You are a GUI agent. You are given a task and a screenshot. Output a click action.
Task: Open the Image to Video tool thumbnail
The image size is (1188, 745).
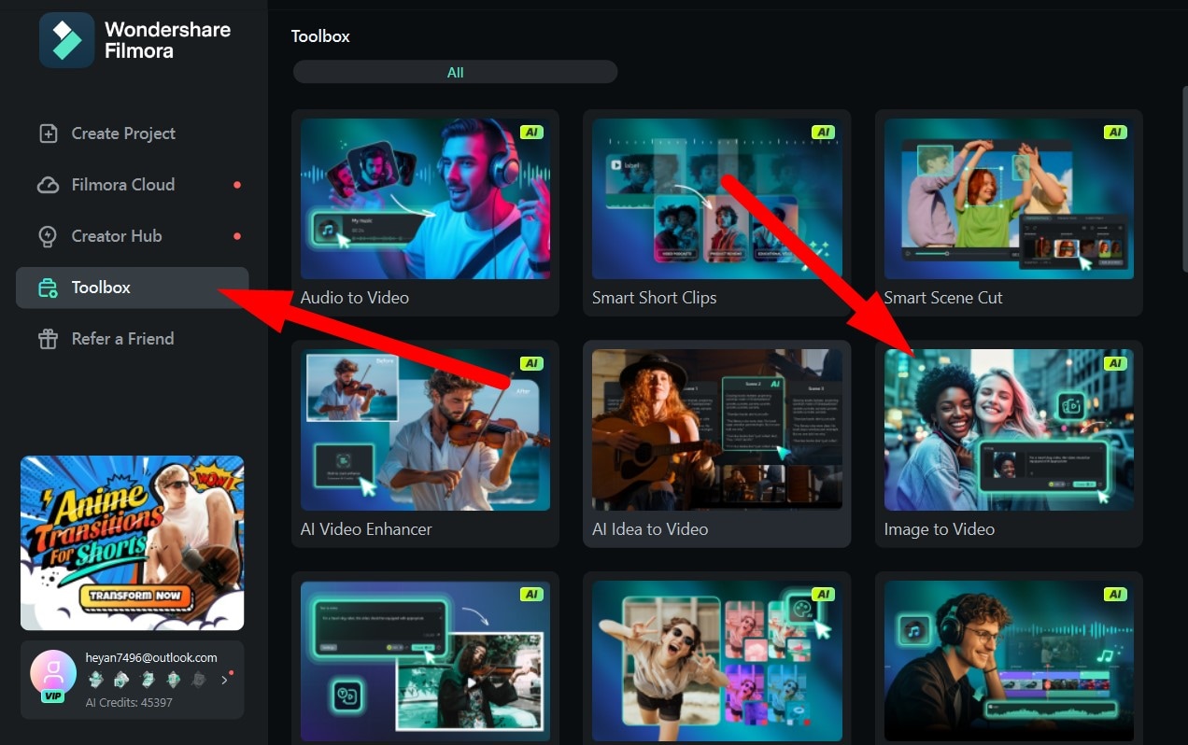coord(1009,429)
